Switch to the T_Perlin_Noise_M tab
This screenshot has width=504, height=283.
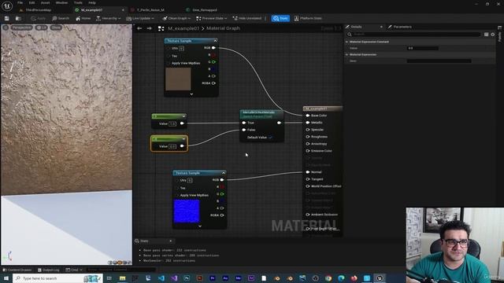coord(150,10)
